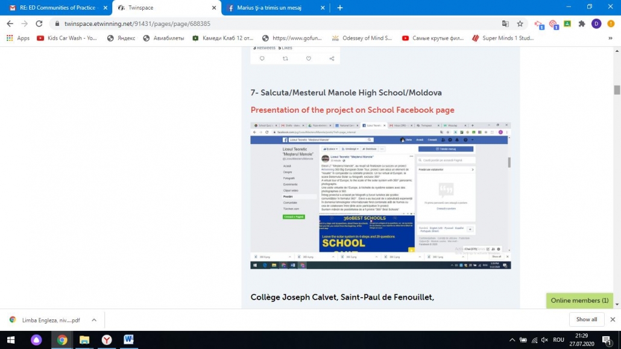This screenshot has height=349, width=621.
Task: Bookmark this page with the star icon
Action: (520, 24)
